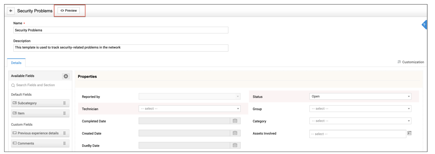The height and width of the screenshot is (154, 435).
Task: Open Created Date calendar picker
Action: click(235, 133)
